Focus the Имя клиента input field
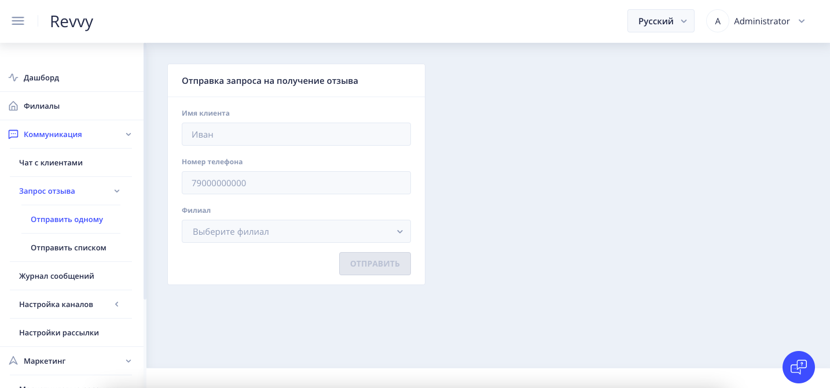 pyautogui.click(x=296, y=134)
